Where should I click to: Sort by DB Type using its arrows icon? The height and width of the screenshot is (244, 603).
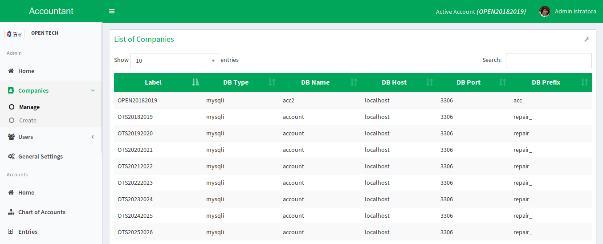point(272,82)
